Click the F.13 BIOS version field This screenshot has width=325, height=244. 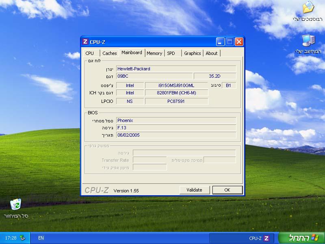click(176, 128)
